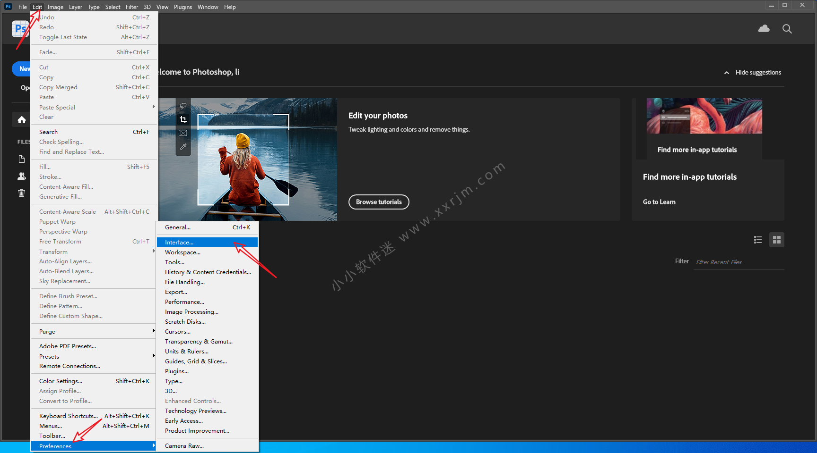This screenshot has height=453, width=817.
Task: Expand the Presets submenu
Action: [94, 356]
